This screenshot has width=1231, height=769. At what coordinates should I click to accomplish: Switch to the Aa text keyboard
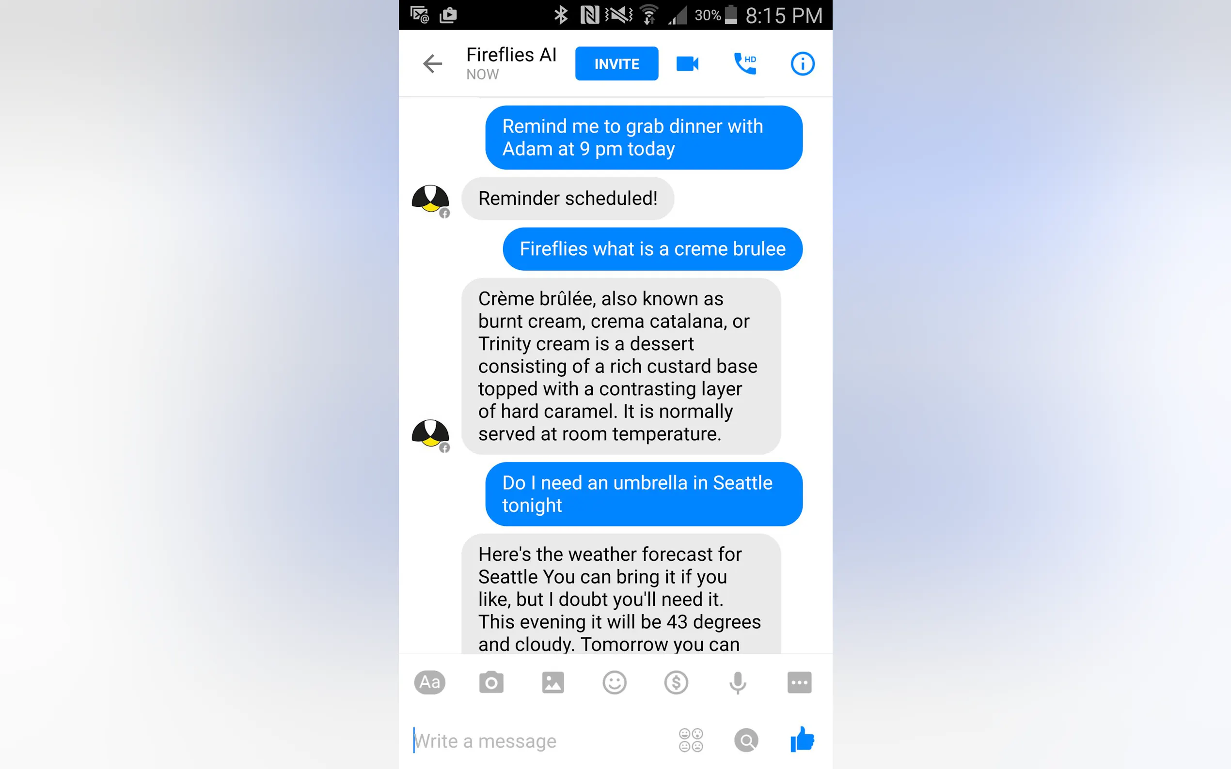429,682
